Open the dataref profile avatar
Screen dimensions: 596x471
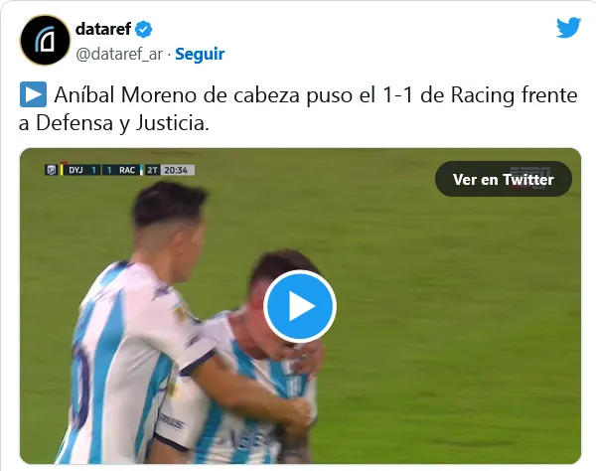tap(46, 40)
